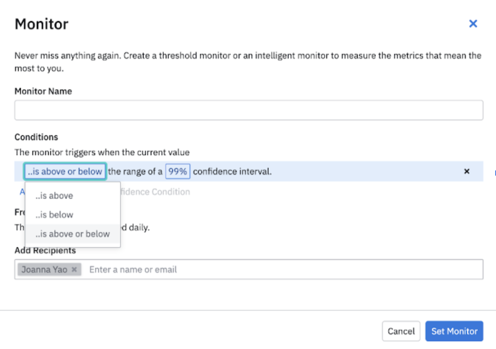This screenshot has height=349, width=496.
Task: Select the '..is above' option
Action: pyautogui.click(x=54, y=196)
